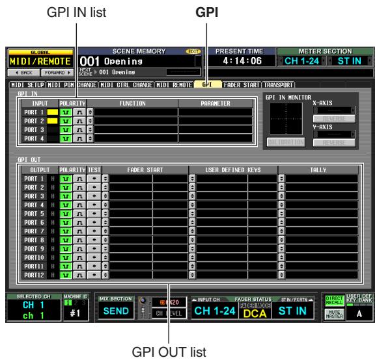This screenshot has width=377, height=360.
Task: Click Fader Start field for OUT Port 1
Action: [148, 179]
